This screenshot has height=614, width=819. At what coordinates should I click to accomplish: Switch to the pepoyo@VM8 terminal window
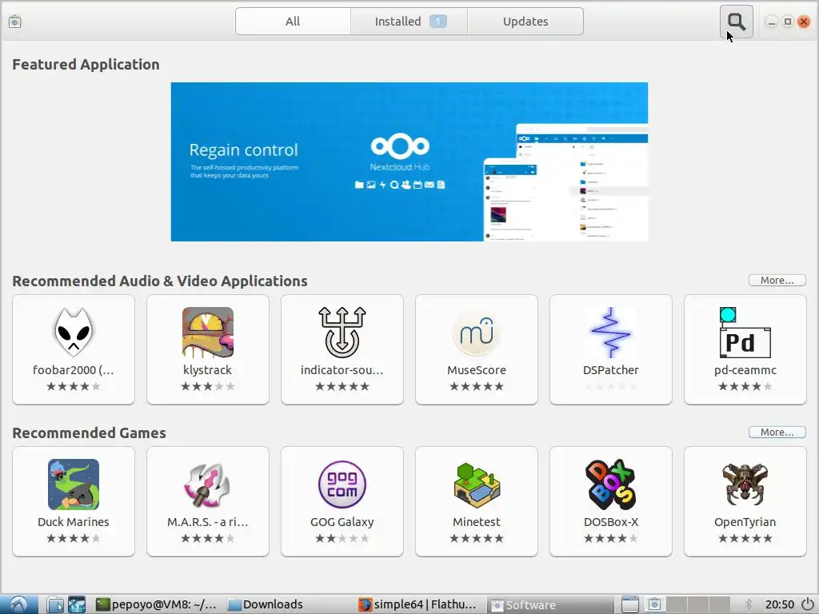(x=157, y=604)
